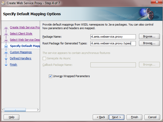The image size is (163, 122).
Task: Browse for the Package Name
Action: (149, 37)
